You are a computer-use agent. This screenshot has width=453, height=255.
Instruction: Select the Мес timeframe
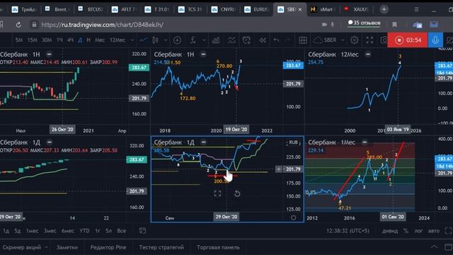click(x=100, y=40)
